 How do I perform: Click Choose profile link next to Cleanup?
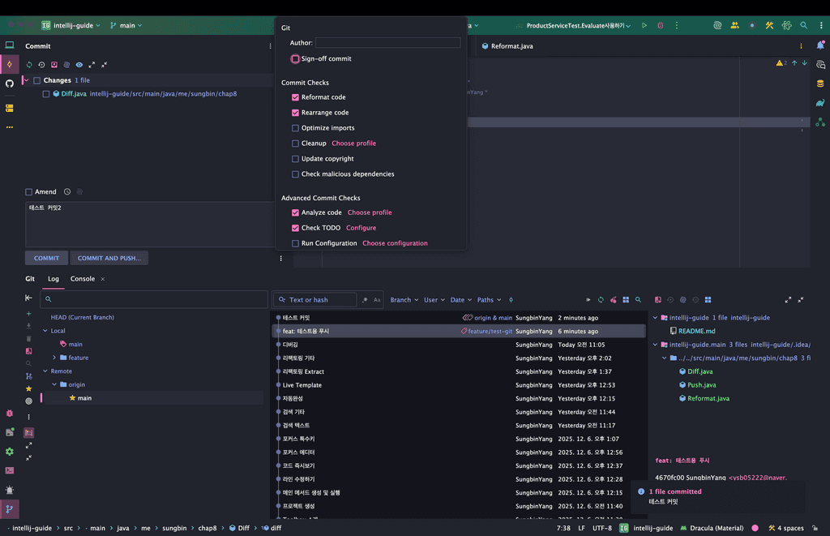[353, 144]
